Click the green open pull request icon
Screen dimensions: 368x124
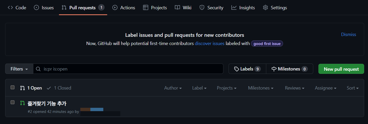click(x=22, y=103)
